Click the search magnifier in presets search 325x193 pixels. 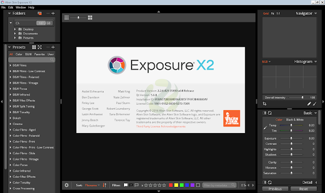pyautogui.click(x=52, y=60)
